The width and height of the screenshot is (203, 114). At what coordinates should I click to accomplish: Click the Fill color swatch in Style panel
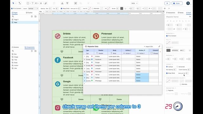168,42
